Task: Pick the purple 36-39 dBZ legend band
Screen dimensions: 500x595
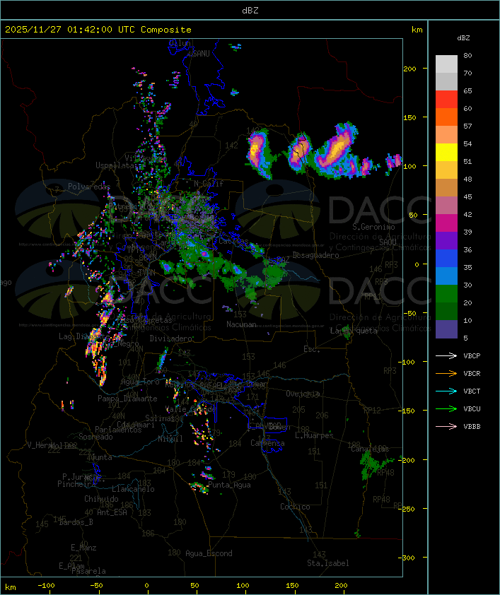Action: coord(446,240)
